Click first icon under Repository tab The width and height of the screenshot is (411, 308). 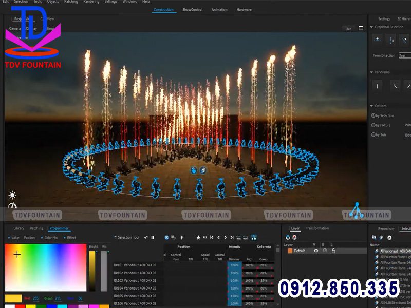[x=374, y=237]
